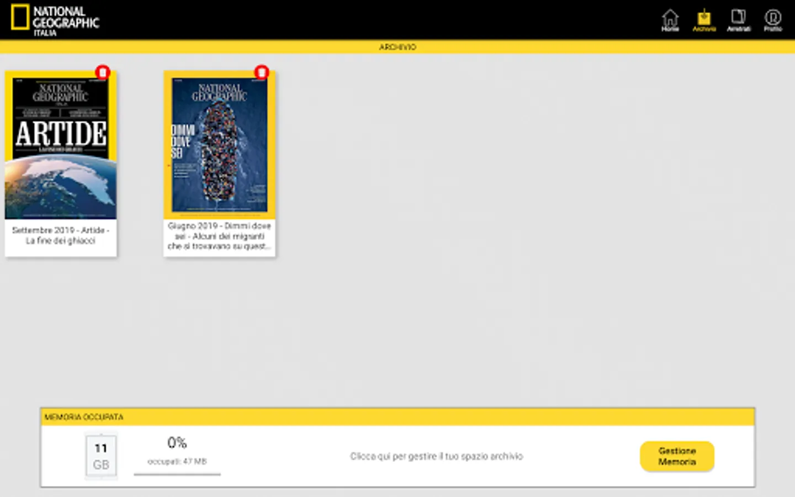Click the memory usage progress bar
Screen dimensions: 795x497
(177, 474)
